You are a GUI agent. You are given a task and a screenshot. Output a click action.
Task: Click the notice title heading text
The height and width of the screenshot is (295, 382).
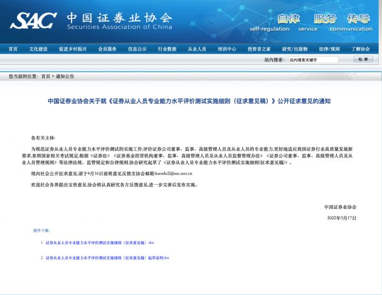(x=189, y=101)
